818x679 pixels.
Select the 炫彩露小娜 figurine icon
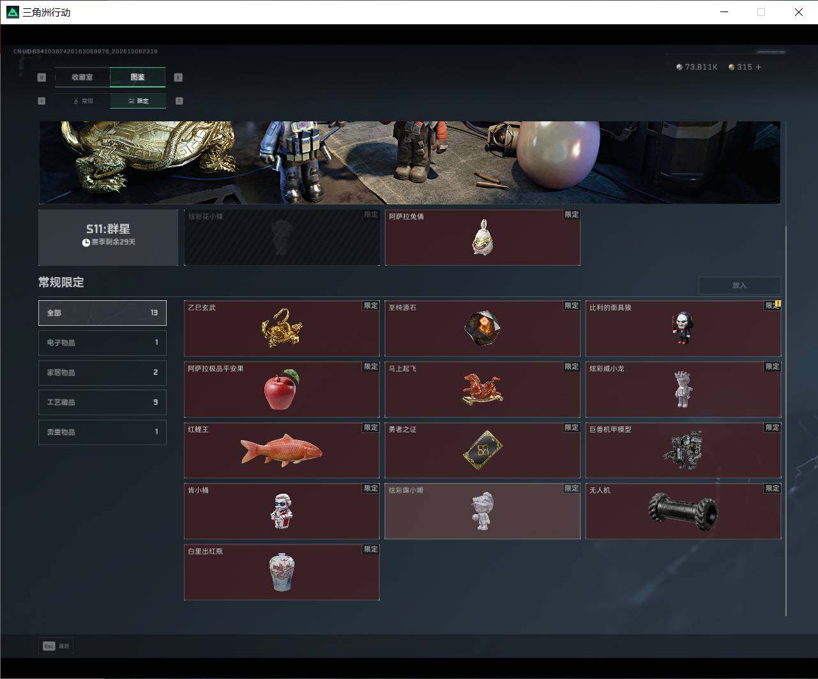(x=483, y=511)
